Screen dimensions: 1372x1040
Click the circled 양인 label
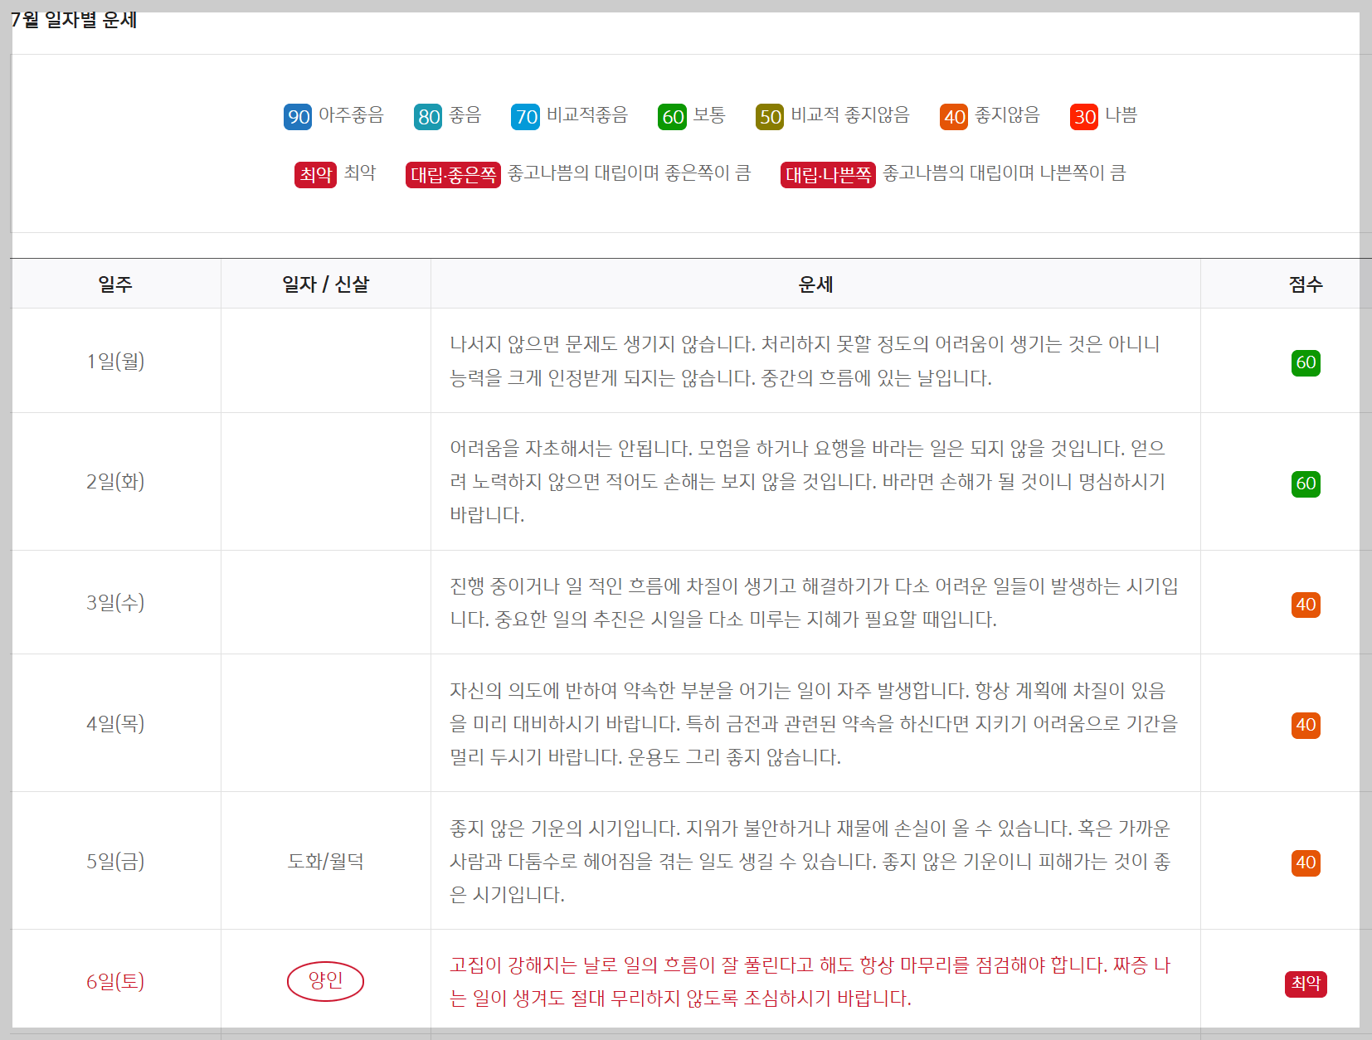(x=325, y=981)
